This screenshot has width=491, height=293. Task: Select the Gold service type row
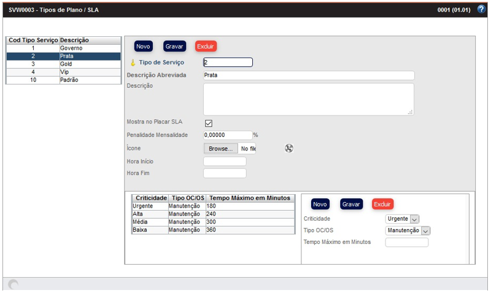pos(64,64)
